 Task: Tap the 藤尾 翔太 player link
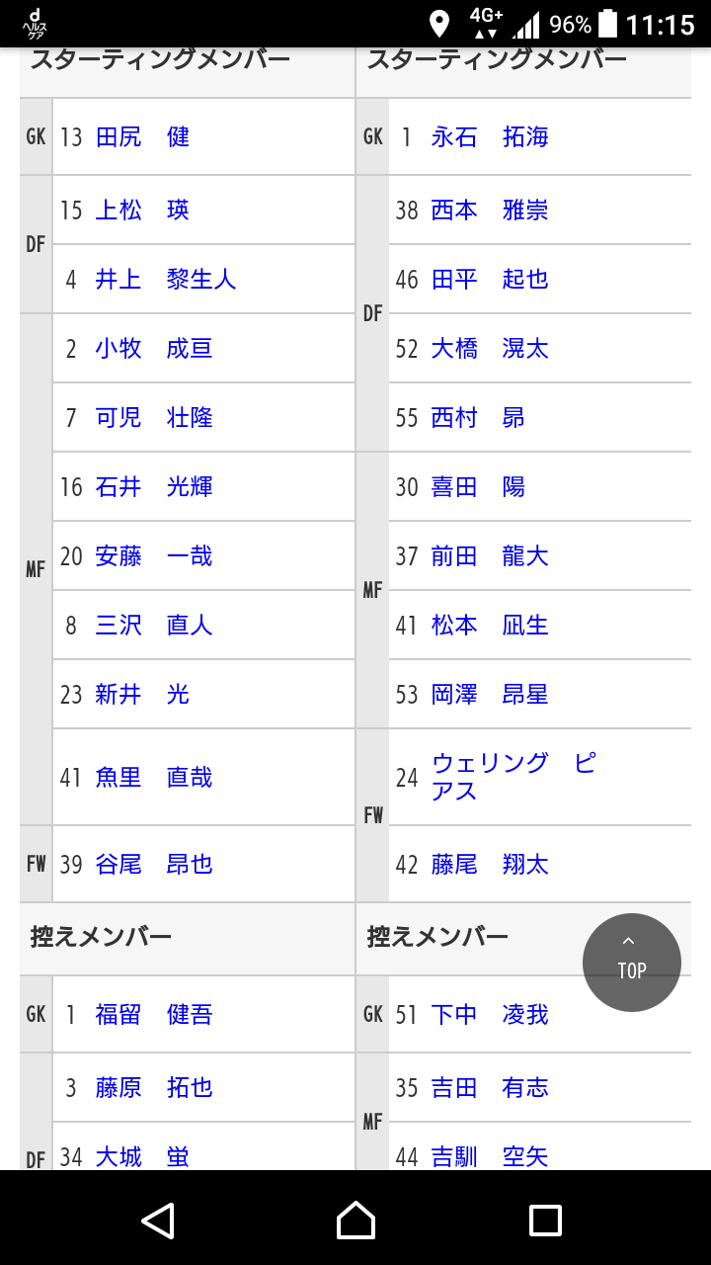coord(489,865)
